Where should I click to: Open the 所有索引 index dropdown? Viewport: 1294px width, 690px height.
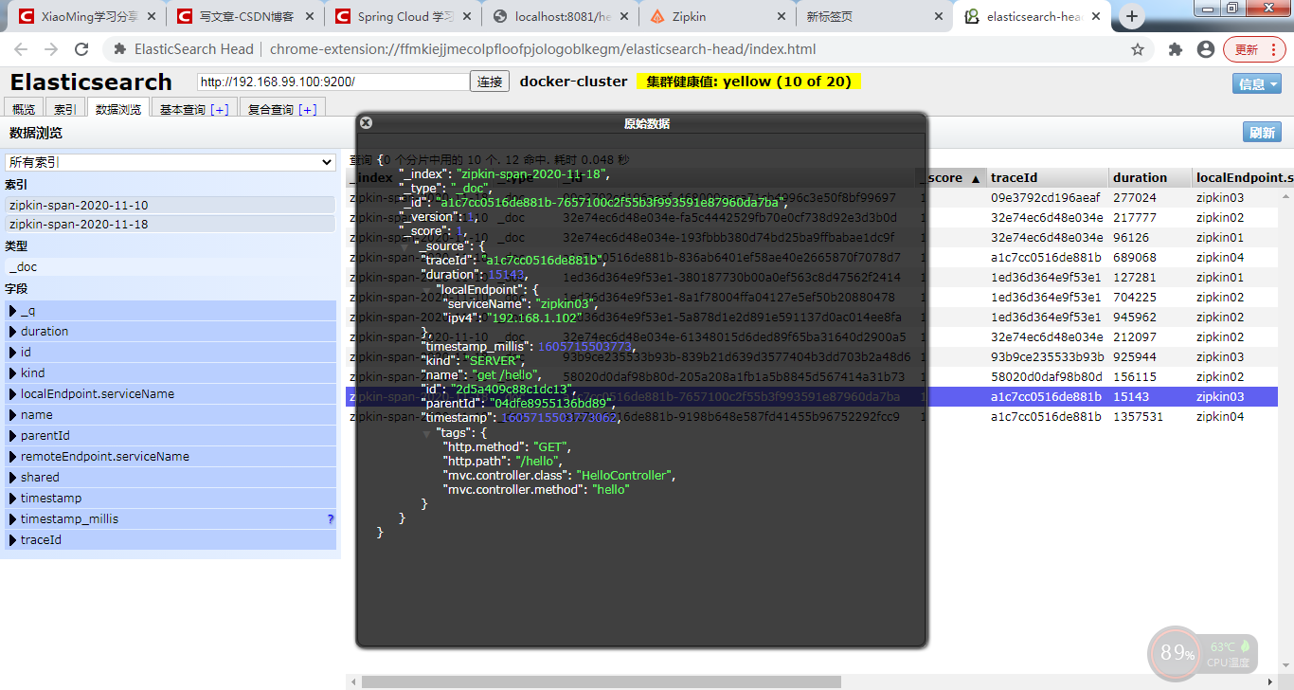pos(171,162)
